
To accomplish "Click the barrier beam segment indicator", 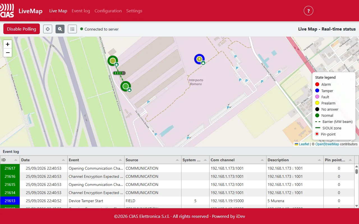I will (x=119, y=73).
